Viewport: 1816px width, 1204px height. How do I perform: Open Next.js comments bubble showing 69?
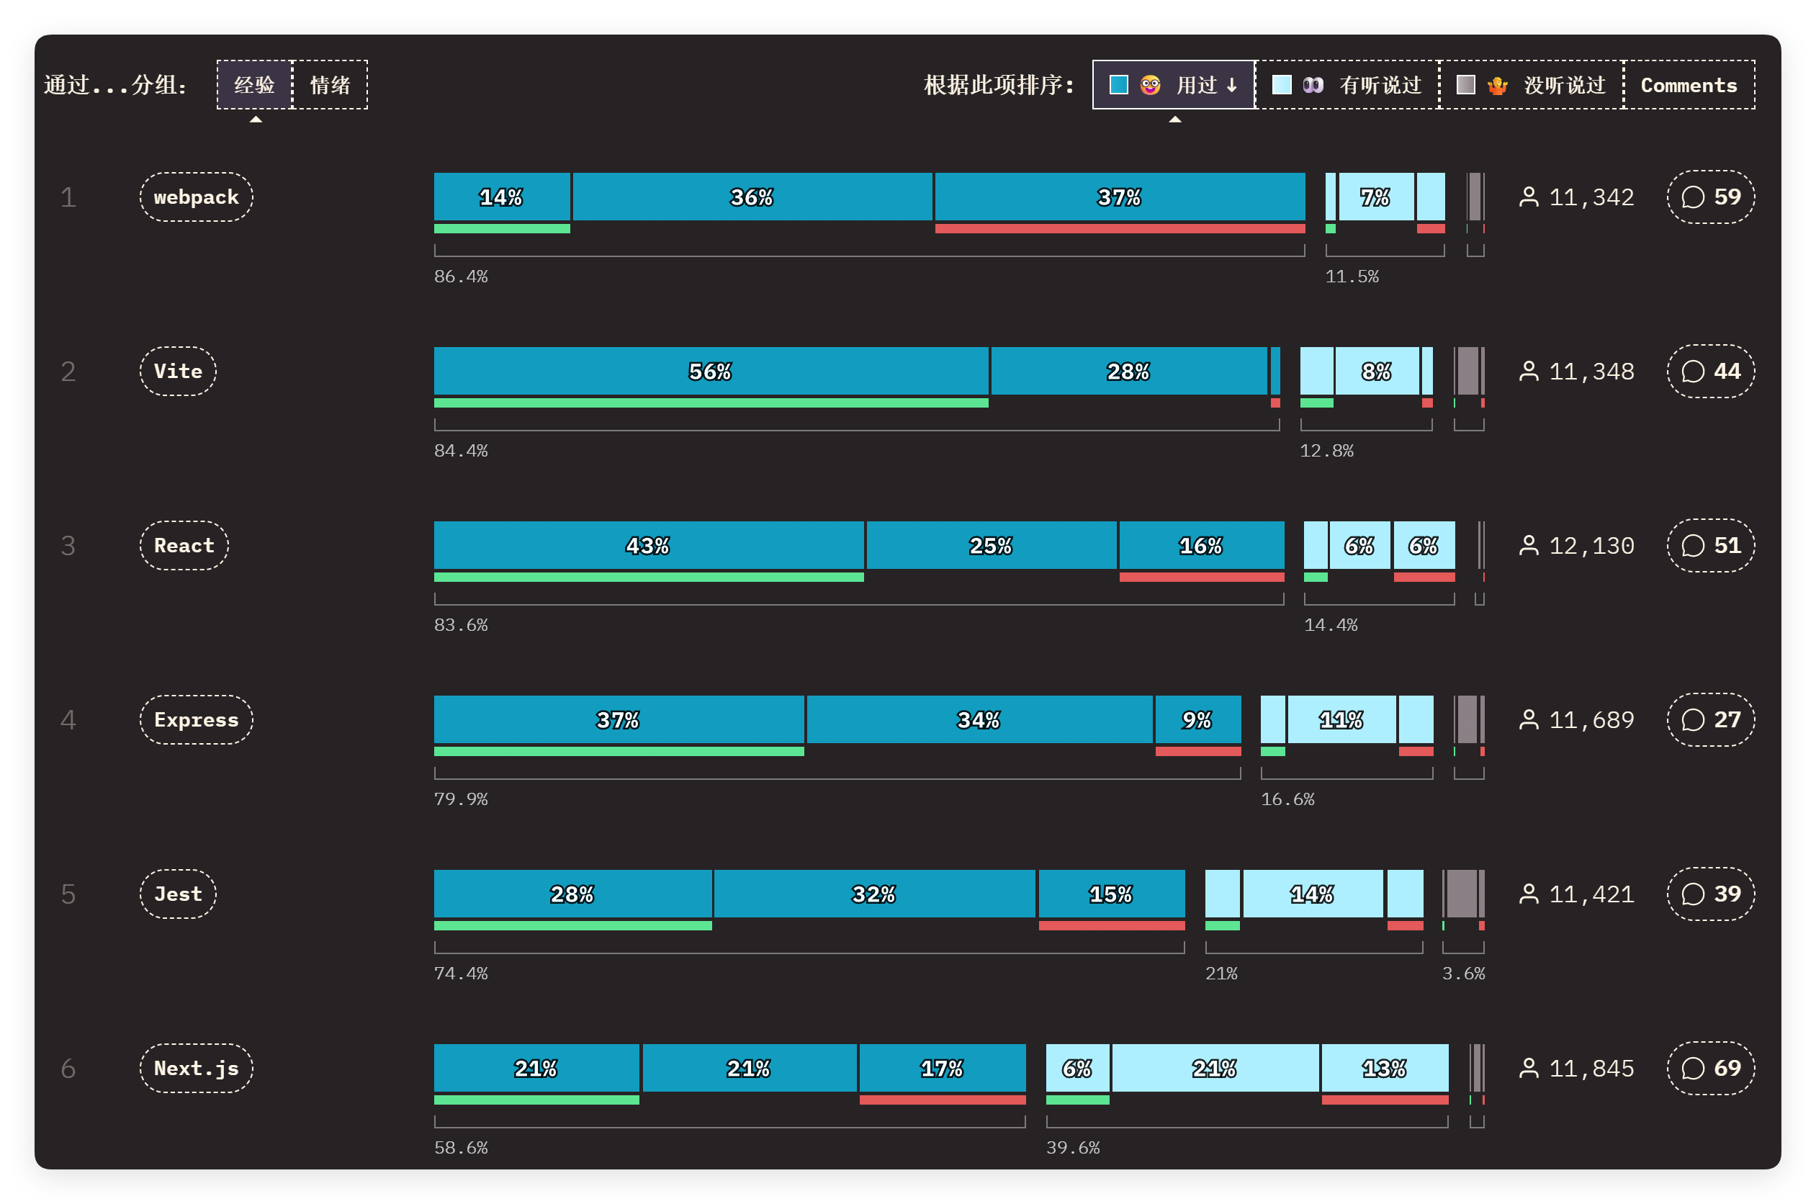click(x=1710, y=1069)
